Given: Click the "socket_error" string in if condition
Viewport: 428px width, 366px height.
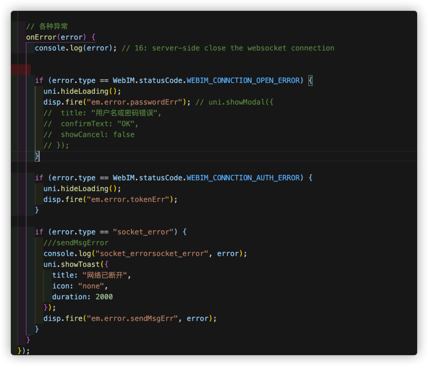Looking at the screenshot, I should pyautogui.click(x=142, y=232).
